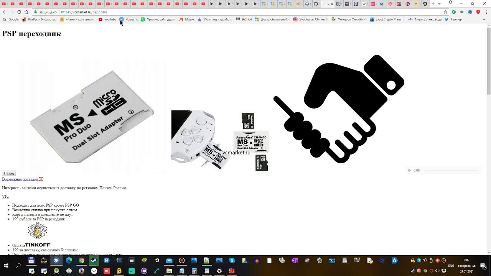Image resolution: width=491 pixels, height=276 pixels.
Task: Open the xFast Crypto Miner bookmark
Action: click(x=387, y=19)
